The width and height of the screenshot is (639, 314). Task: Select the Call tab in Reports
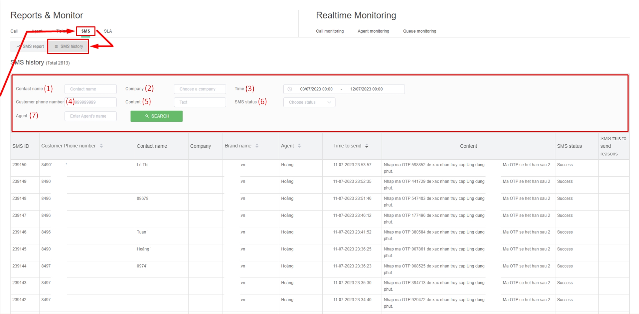click(x=14, y=31)
